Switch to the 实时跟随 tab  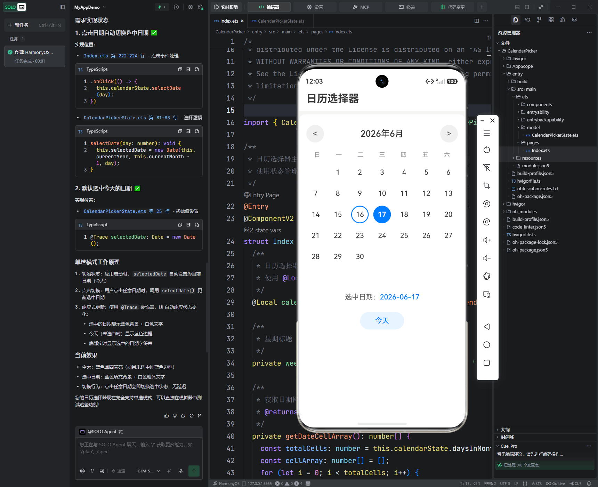[226, 7]
